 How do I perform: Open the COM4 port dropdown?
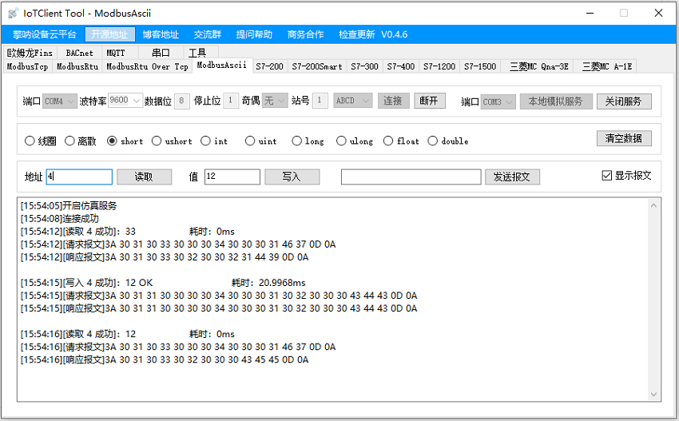pos(60,101)
